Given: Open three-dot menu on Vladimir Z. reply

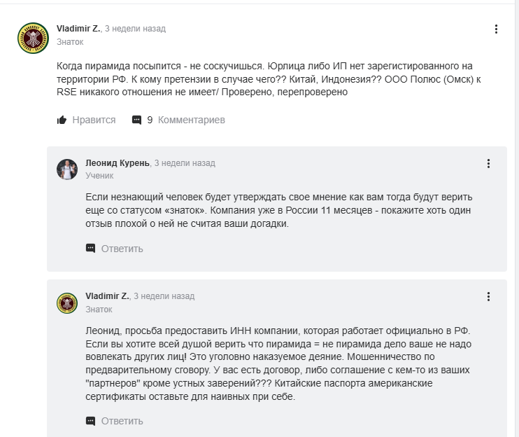Looking at the screenshot, I should click(489, 296).
